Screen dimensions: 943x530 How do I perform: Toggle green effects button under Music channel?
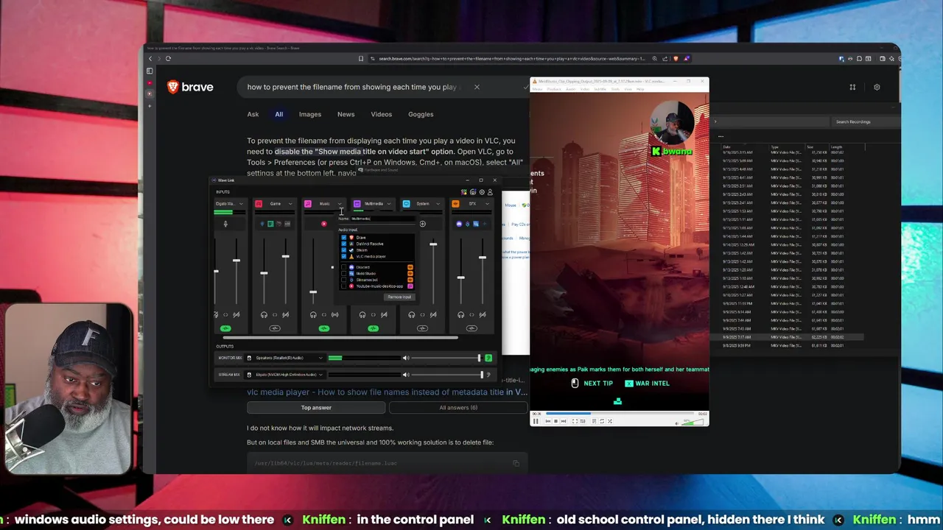pos(324,328)
